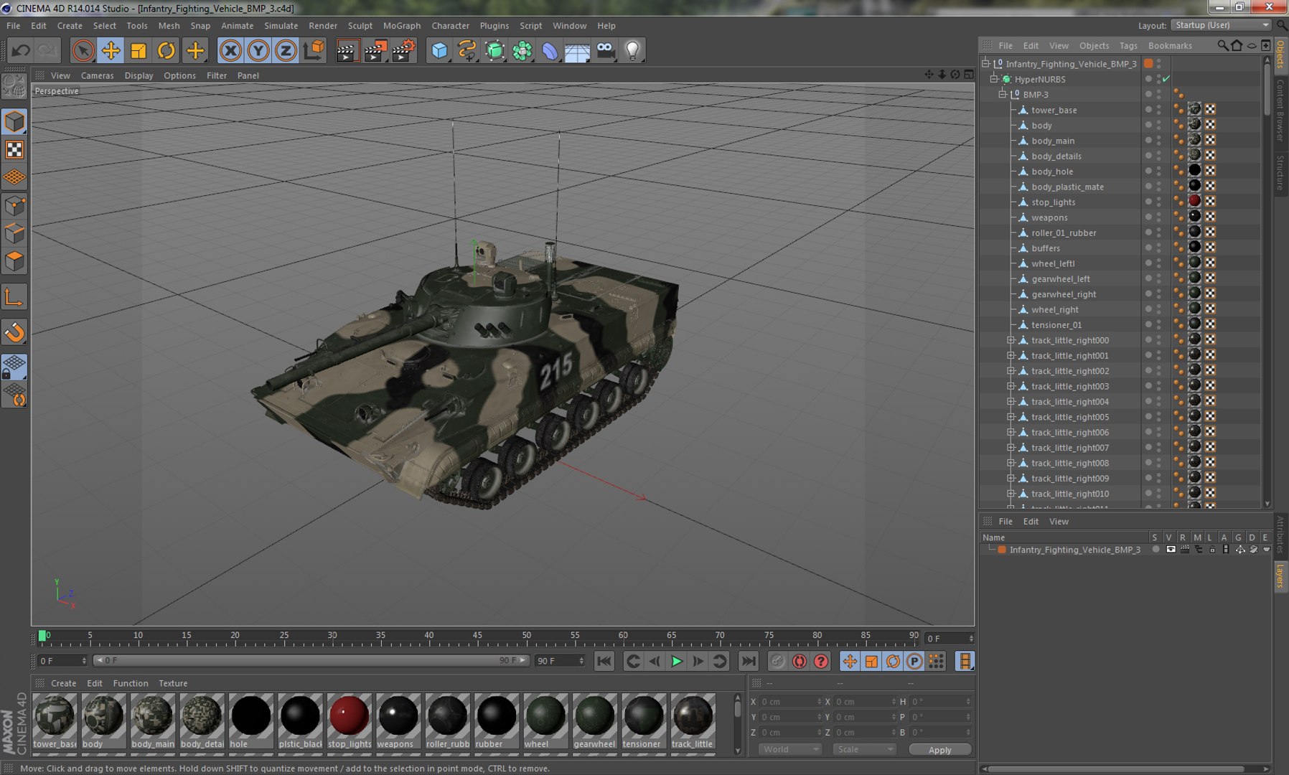The height and width of the screenshot is (775, 1289).
Task: Click the Apply button
Action: [x=940, y=749]
